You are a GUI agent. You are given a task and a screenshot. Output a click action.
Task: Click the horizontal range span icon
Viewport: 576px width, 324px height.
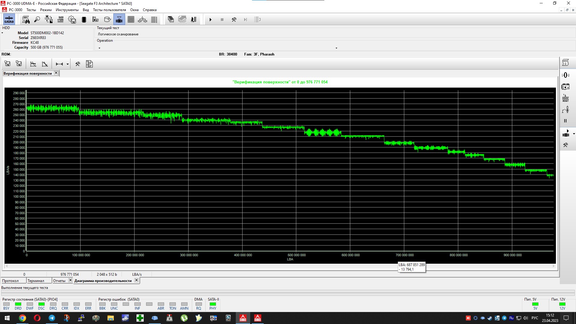[59, 64]
